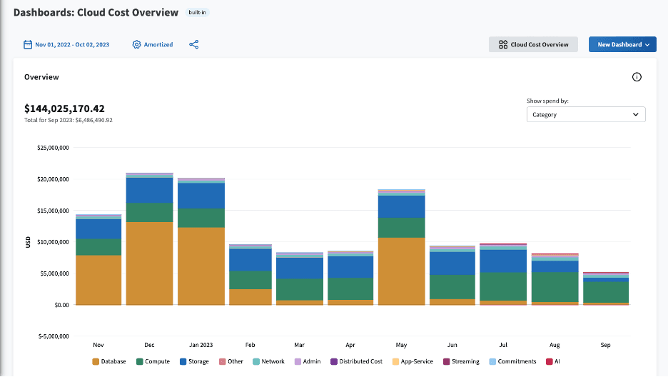Open the Nov 01, 2022 - Oct 02, 2023 date range
668x377 pixels.
[72, 44]
